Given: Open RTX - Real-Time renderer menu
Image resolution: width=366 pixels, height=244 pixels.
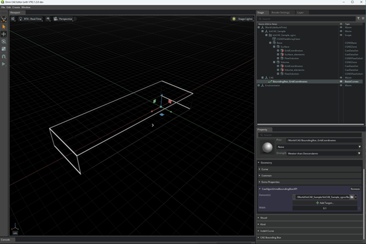Looking at the screenshot, I should click(x=30, y=19).
